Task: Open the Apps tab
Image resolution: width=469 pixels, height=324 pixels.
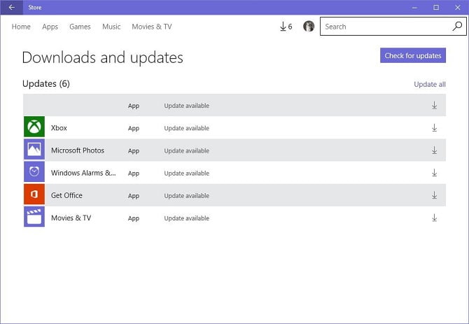Action: [x=50, y=27]
